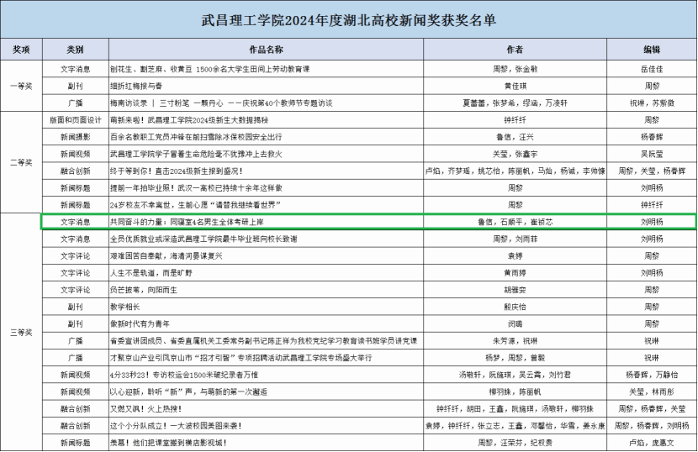Screen dimensions: 698x452
Task: Select the author cell '关莹，张鑫宇'
Action: pyautogui.click(x=515, y=154)
